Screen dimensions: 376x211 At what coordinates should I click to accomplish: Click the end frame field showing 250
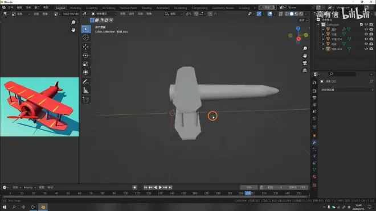coord(297,187)
